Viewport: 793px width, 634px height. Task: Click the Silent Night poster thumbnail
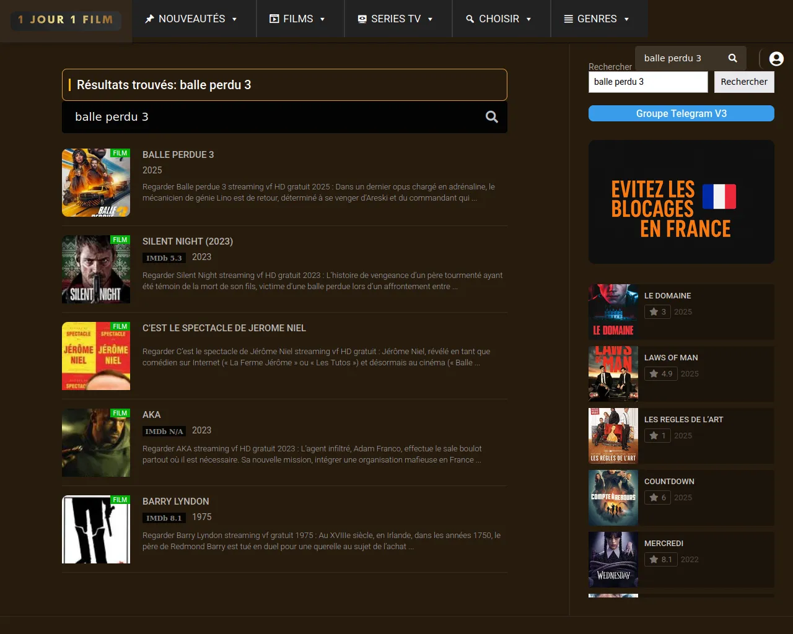pyautogui.click(x=96, y=269)
